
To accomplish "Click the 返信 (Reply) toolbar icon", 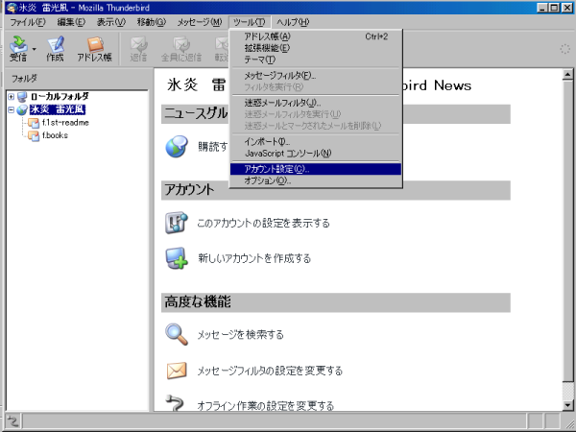I will 138,49.
